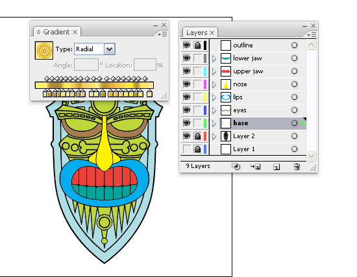Close the Layers tab
This screenshot has width=357, height=277.
212,33
